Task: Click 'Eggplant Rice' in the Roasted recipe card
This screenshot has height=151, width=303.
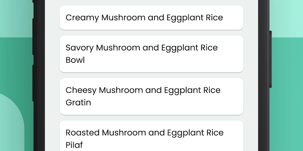Action: pyautogui.click(x=195, y=133)
